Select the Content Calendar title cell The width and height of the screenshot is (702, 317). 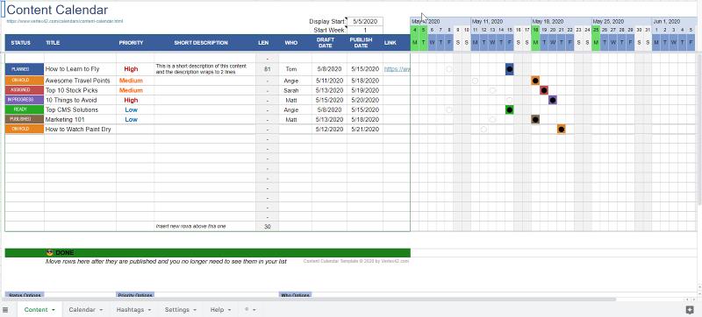tap(57, 10)
